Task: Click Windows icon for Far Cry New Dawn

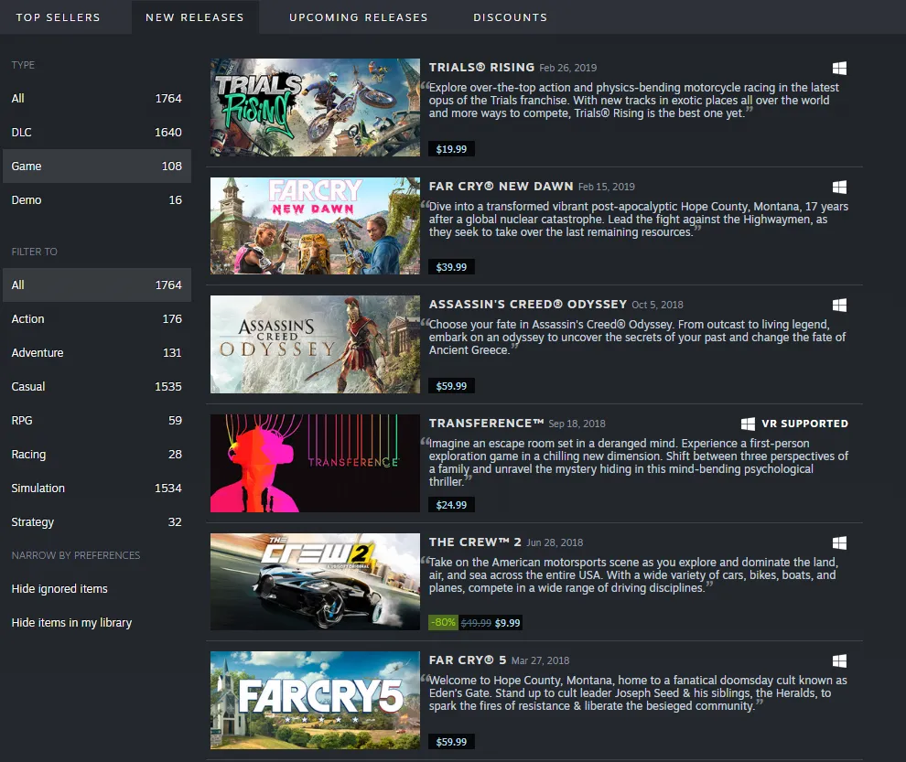Action: pos(839,188)
